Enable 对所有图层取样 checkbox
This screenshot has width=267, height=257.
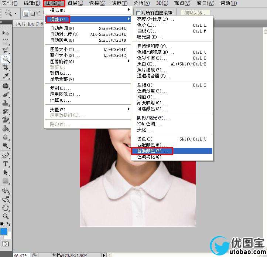[x=138, y=13]
